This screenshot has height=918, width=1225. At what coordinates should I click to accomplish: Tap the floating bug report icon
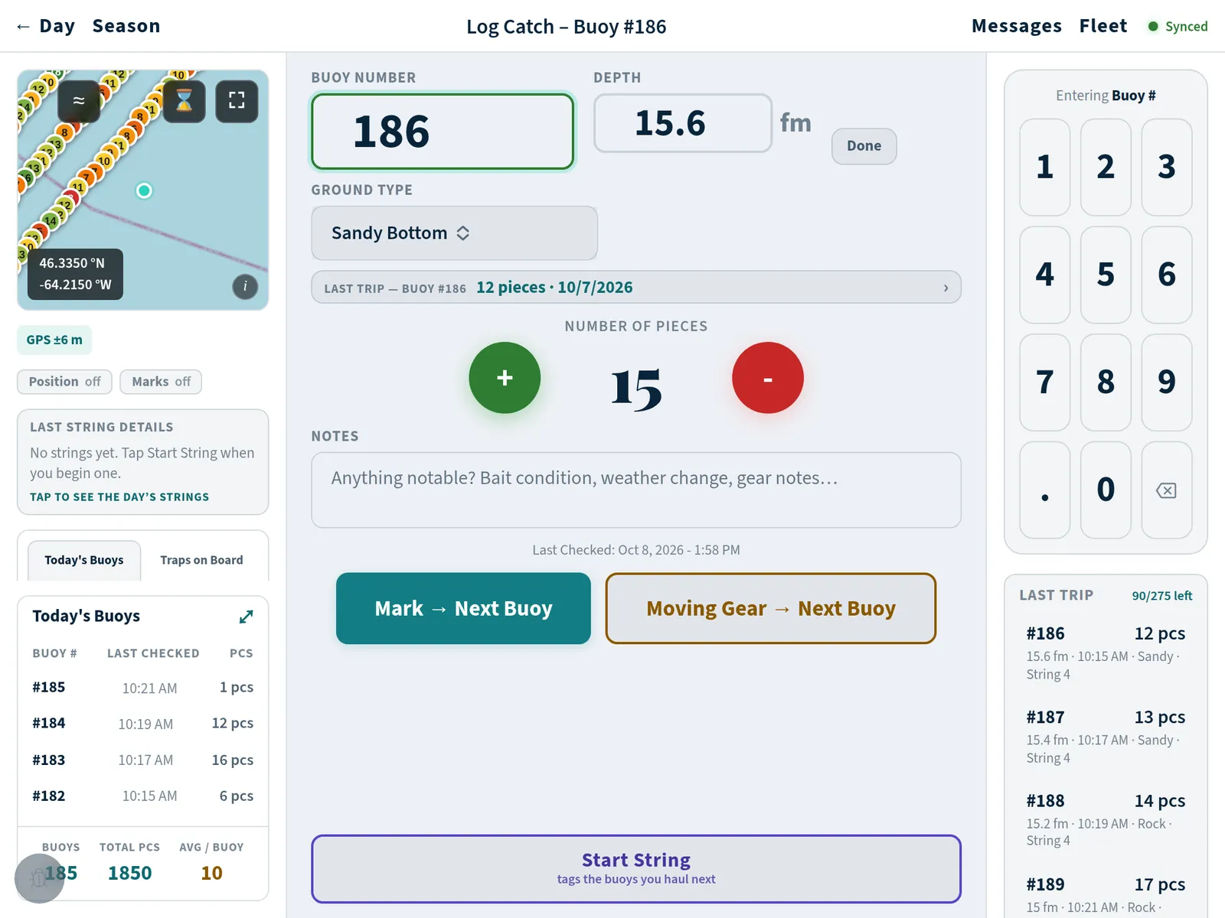[x=39, y=878]
